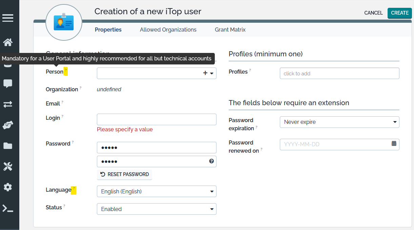Open the gear configuration sidebar menu
The image size is (414, 230).
[x=8, y=187]
